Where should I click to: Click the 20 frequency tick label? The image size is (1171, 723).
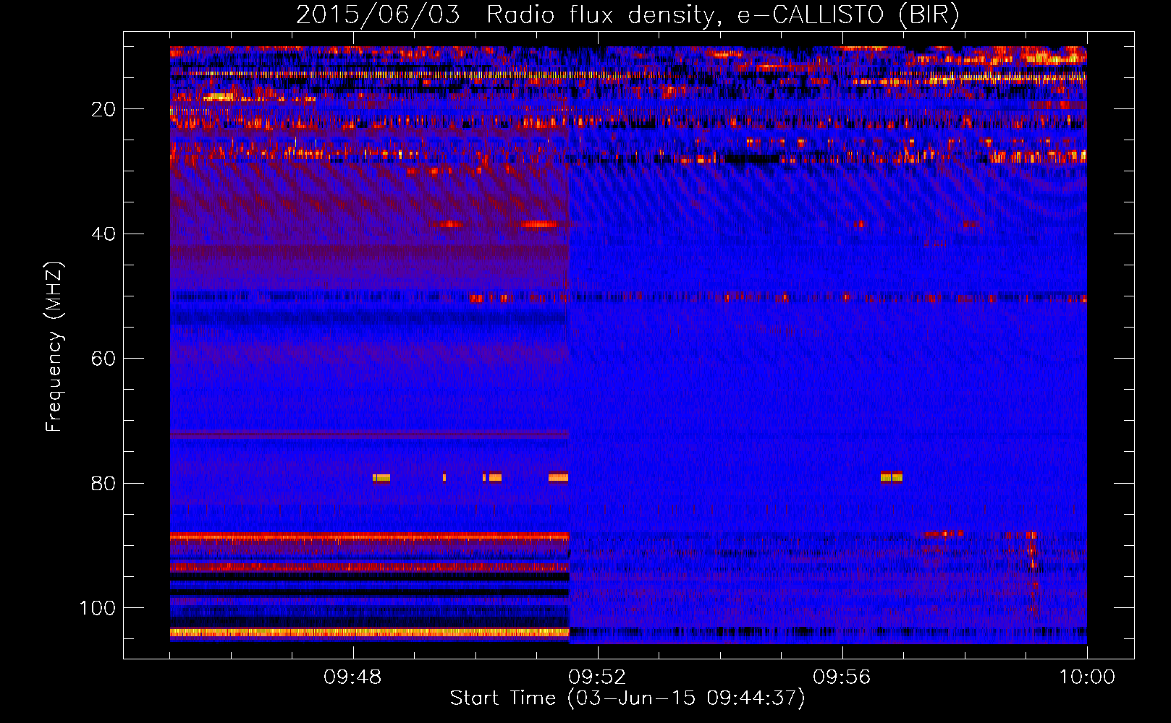pyautogui.click(x=103, y=109)
